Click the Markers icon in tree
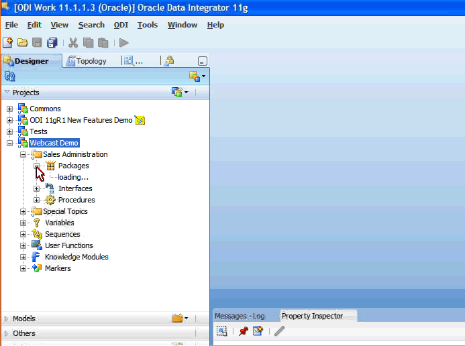This screenshot has width=465, height=346. coord(37,268)
